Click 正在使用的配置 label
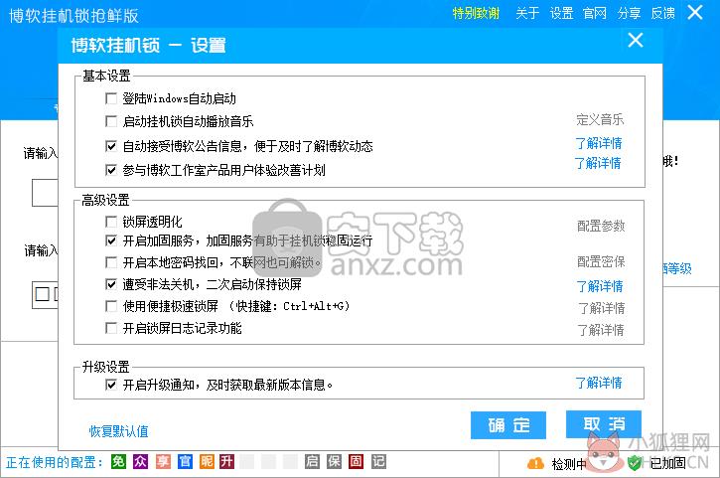Screen dimensions: 720x478 tap(54, 462)
